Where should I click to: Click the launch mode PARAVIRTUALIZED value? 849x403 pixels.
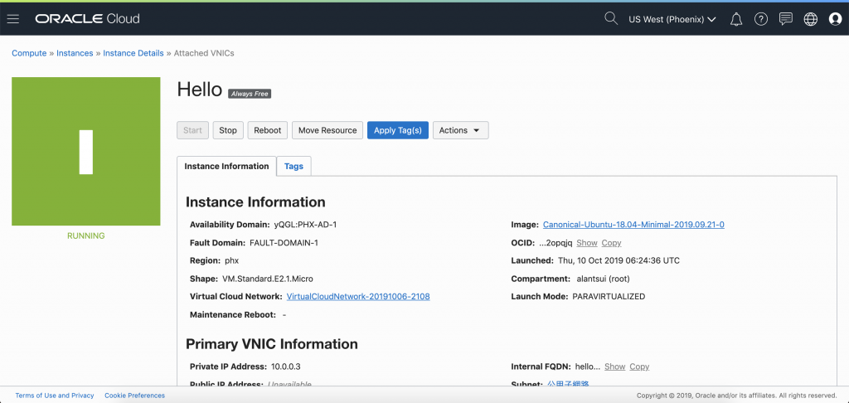coord(609,296)
